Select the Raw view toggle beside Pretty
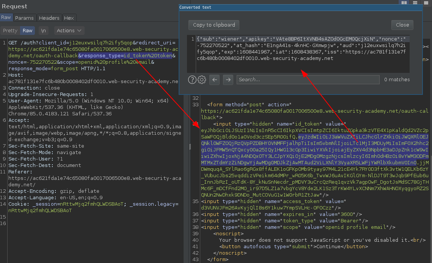This screenshot has height=263, width=432. (28, 31)
